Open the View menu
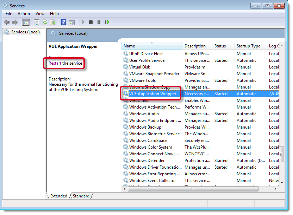This screenshot has width=293, height=215. coord(40,14)
